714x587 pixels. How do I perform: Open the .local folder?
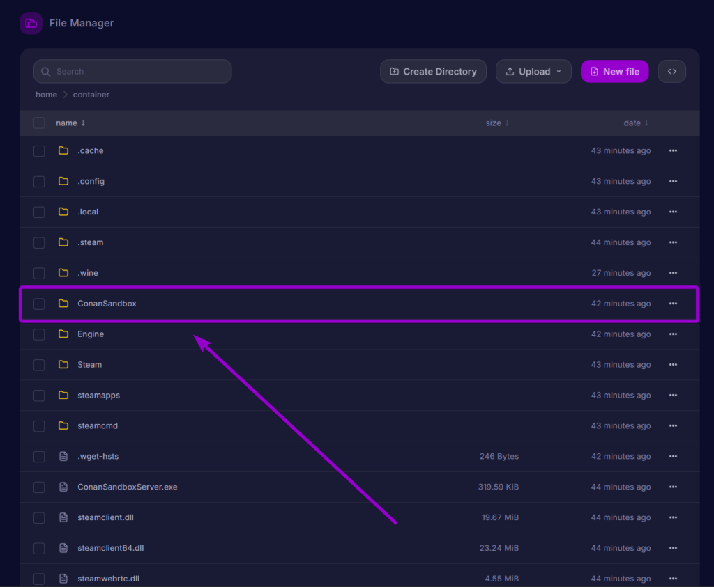click(x=88, y=212)
